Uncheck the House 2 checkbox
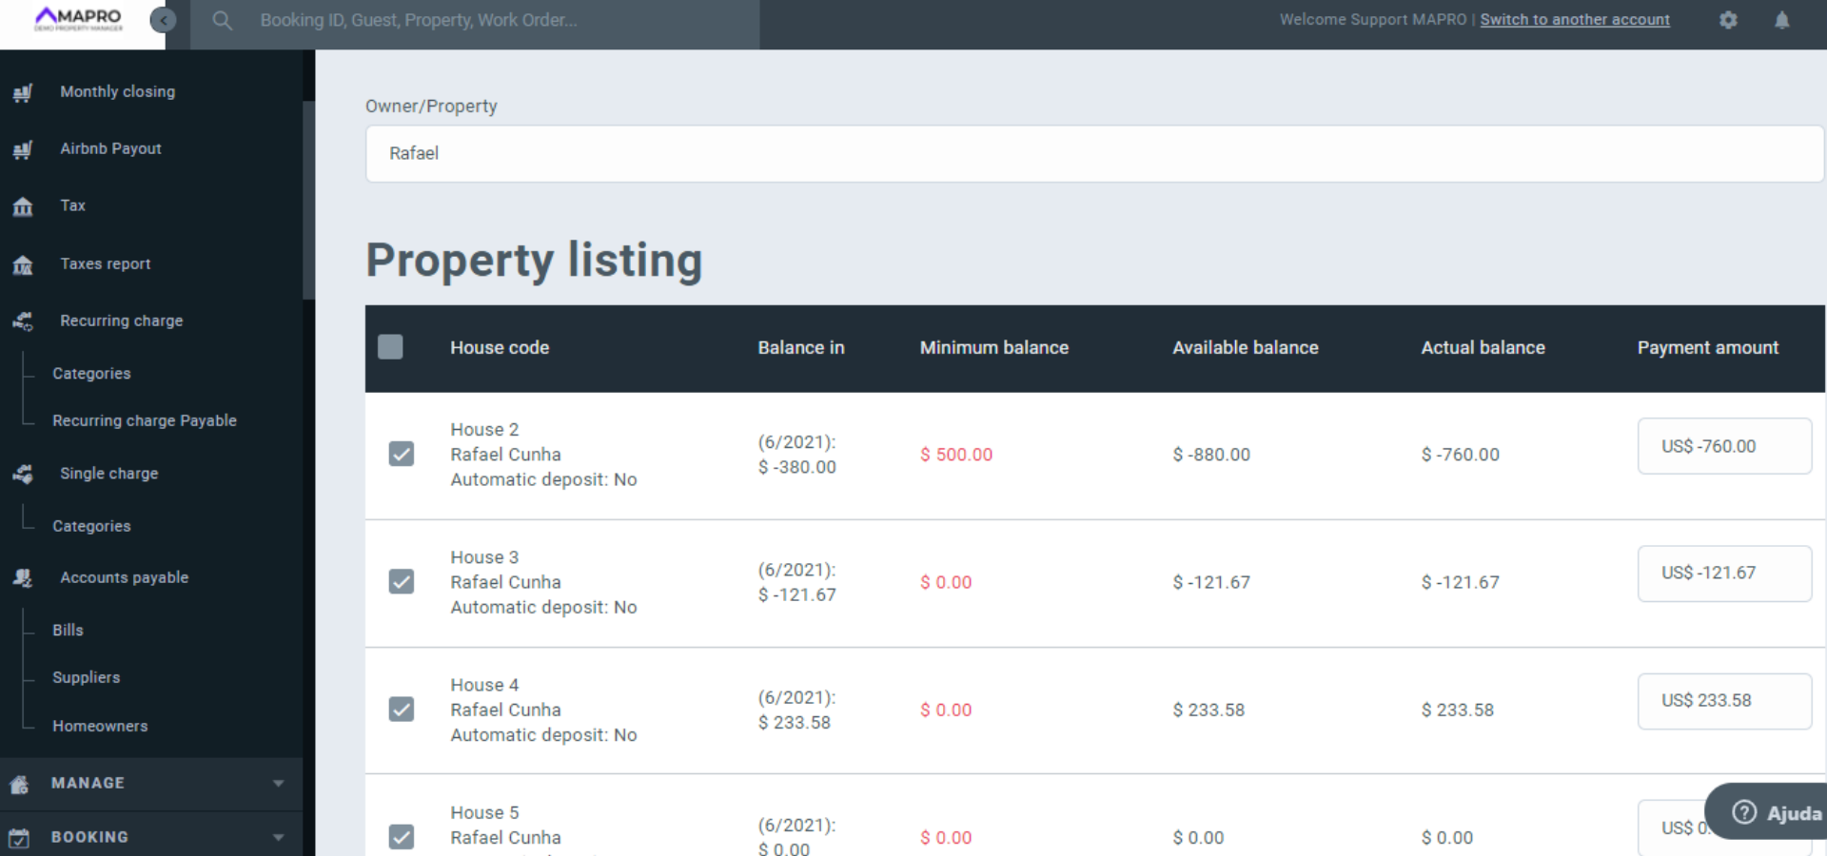 pyautogui.click(x=402, y=454)
